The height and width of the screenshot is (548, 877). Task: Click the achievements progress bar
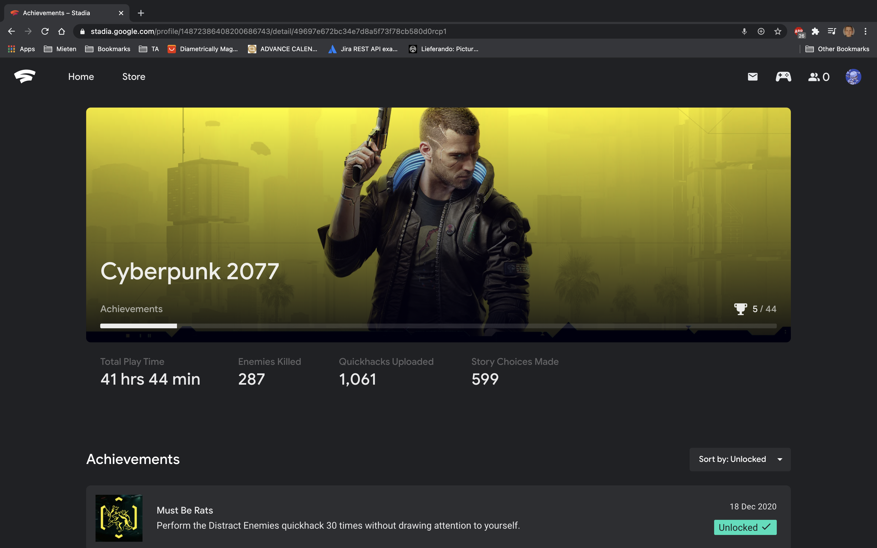tap(438, 326)
